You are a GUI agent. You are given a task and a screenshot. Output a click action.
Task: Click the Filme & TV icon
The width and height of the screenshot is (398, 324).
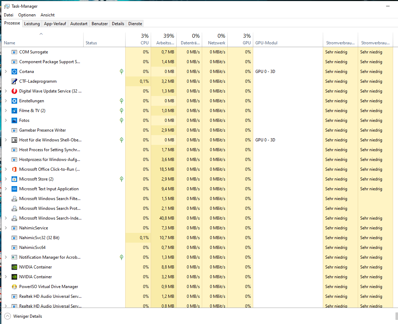tap(14, 111)
